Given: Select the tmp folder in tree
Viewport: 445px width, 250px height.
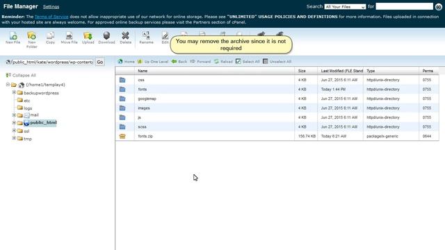Looking at the screenshot, I should pyautogui.click(x=28, y=139).
